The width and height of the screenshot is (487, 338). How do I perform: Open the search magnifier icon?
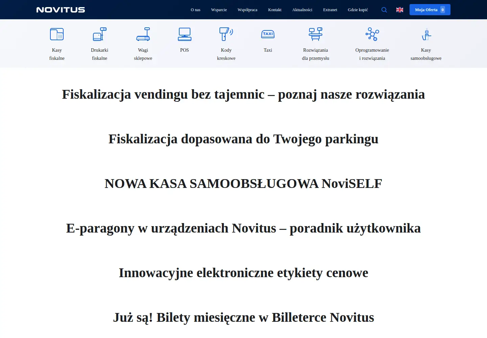tap(384, 10)
